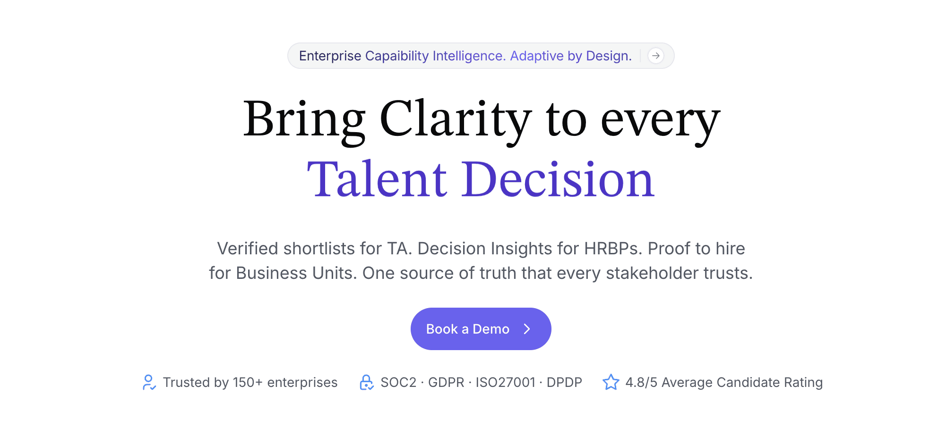Click the chevron arrow inside Book a Demo
This screenshot has width=947, height=436.
(x=527, y=329)
